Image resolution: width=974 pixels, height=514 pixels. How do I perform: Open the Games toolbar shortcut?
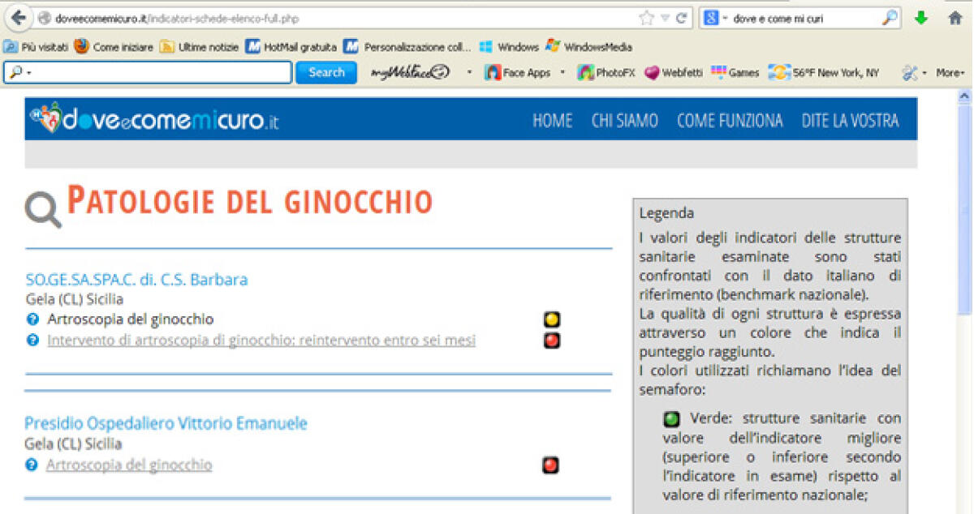pyautogui.click(x=735, y=73)
